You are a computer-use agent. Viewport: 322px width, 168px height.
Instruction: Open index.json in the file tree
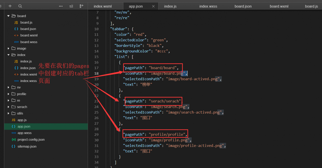coord(28,68)
